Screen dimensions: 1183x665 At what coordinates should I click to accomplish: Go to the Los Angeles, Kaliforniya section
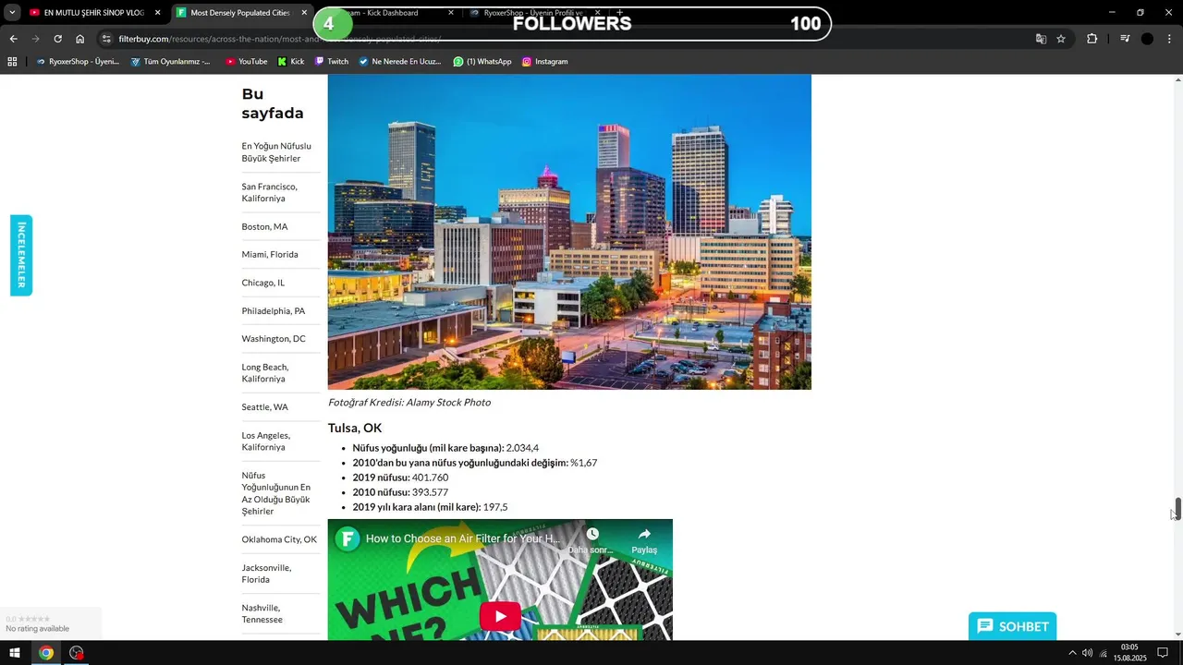tap(266, 441)
